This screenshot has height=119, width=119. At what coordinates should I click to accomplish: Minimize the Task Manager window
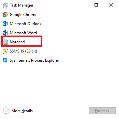coord(82,5)
